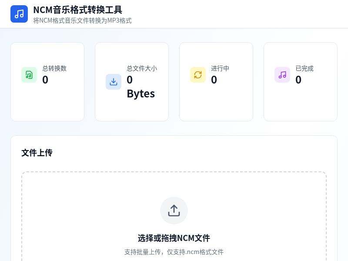Click the yellow refresh icon for 进行中
Image resolution: width=348 pixels, height=261 pixels.
pos(198,75)
